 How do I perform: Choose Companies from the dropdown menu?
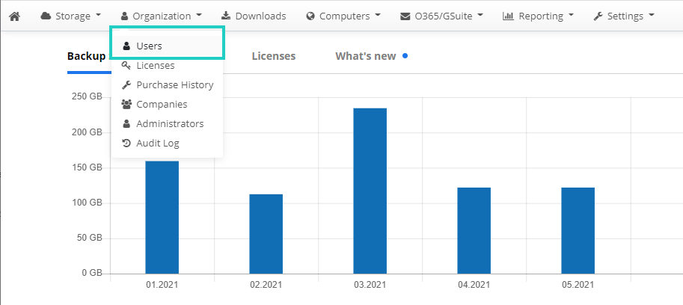click(x=167, y=105)
